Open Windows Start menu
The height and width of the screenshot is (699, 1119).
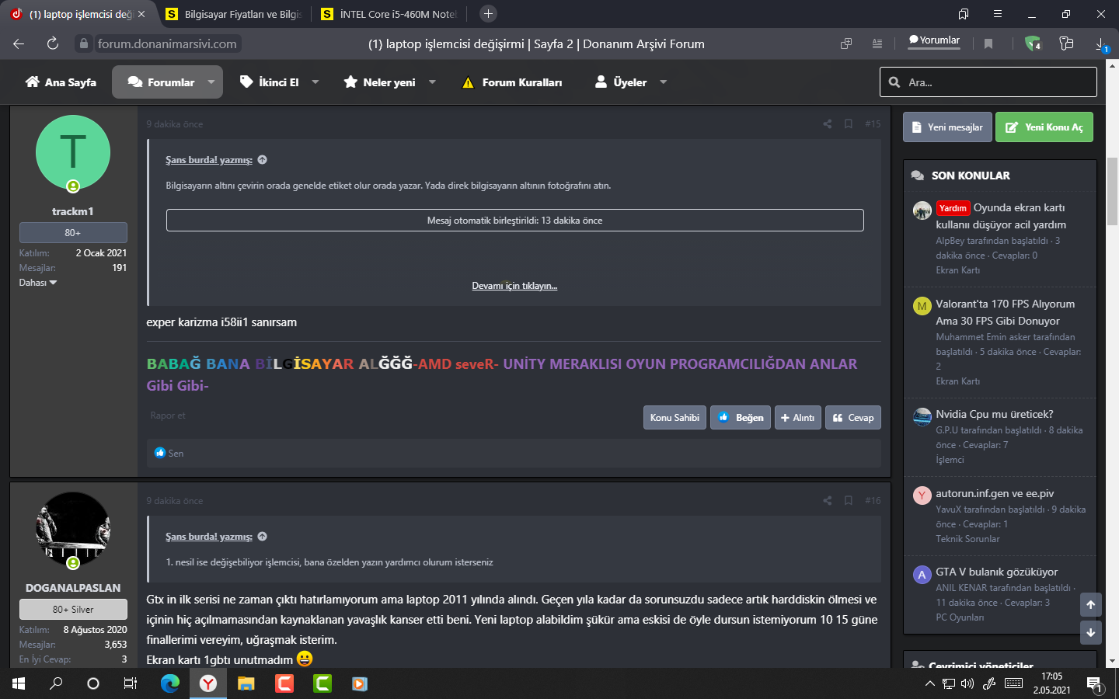[19, 683]
